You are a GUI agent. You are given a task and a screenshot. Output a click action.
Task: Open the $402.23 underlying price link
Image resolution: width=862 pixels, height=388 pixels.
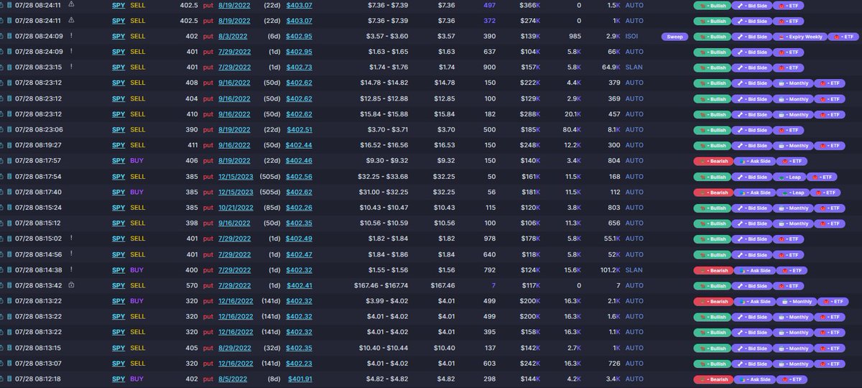pos(300,364)
